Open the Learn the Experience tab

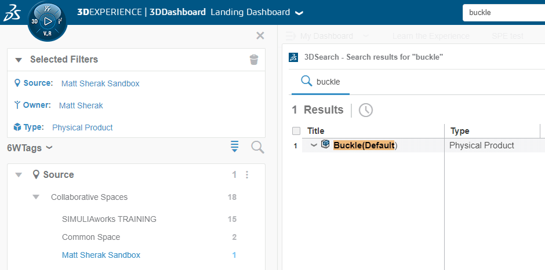[431, 36]
